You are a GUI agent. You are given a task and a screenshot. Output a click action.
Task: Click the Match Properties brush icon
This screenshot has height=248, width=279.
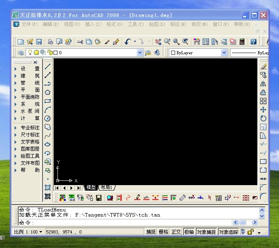click(x=107, y=42)
